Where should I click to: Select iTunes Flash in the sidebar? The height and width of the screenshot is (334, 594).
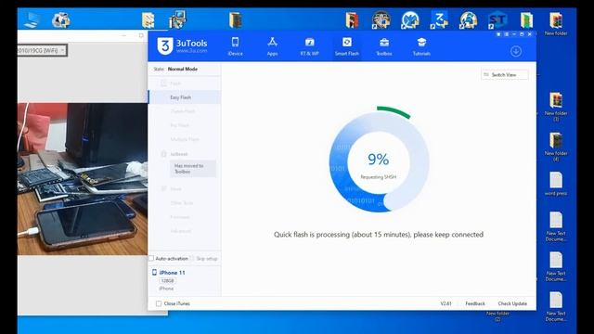[x=183, y=111]
